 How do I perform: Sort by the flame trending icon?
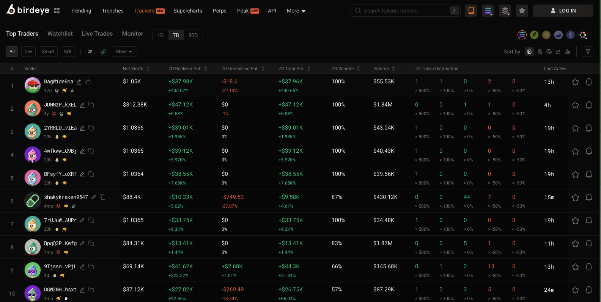[529, 52]
